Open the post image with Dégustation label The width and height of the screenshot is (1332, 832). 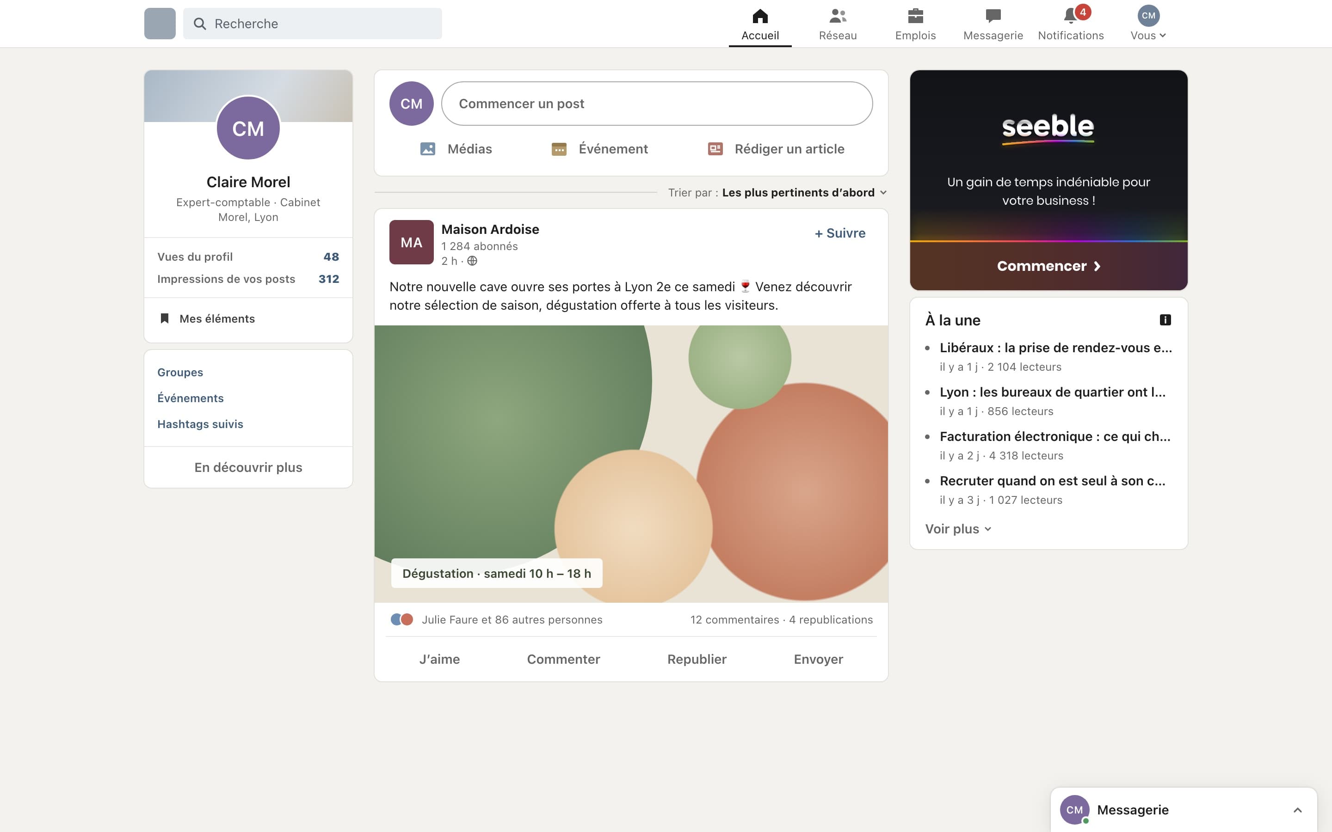coord(631,464)
